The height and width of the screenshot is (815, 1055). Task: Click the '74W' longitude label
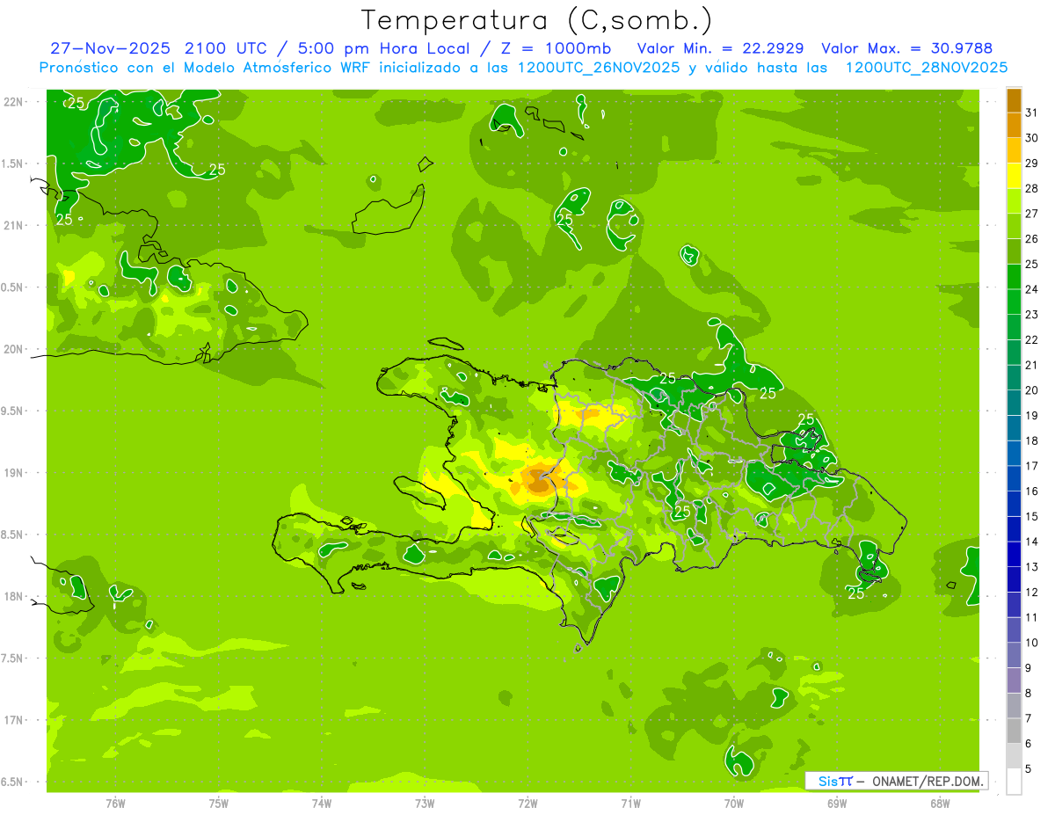(322, 804)
